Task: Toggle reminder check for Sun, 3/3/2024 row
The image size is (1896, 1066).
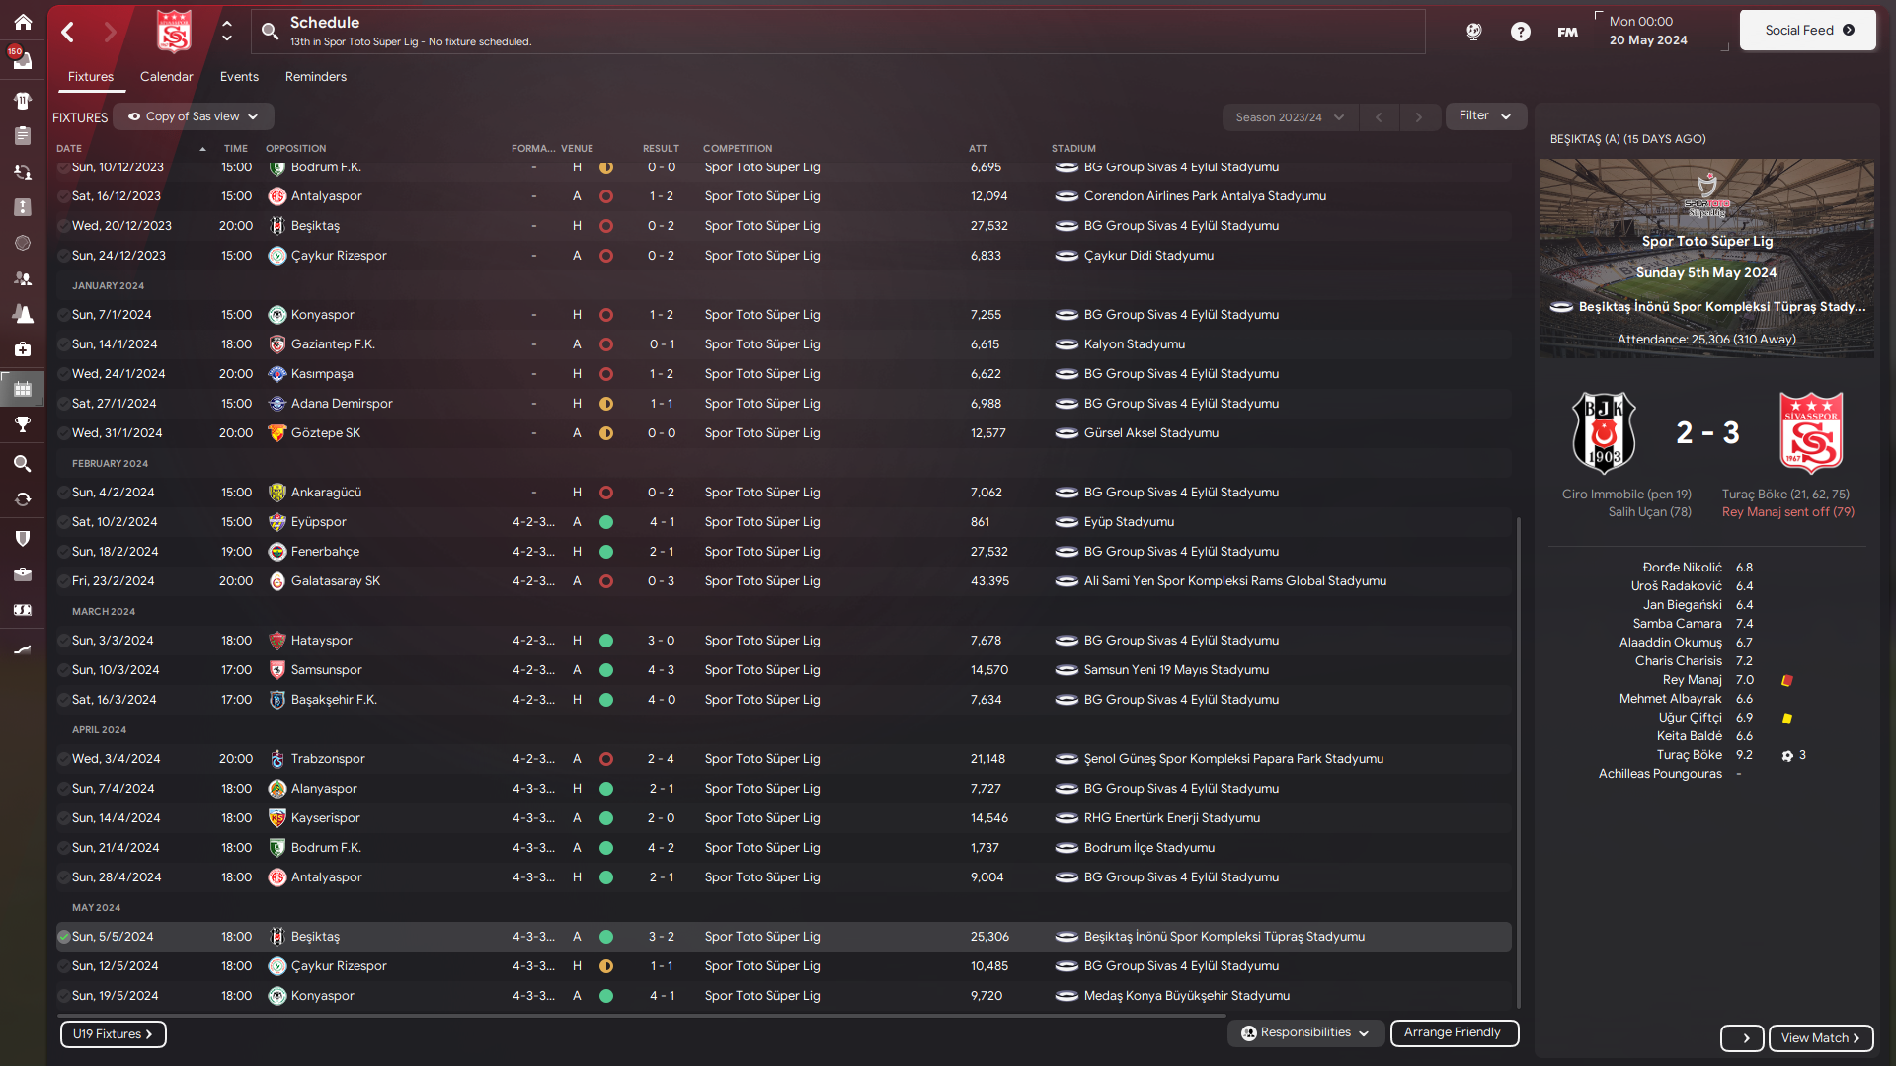Action: pos(63,641)
